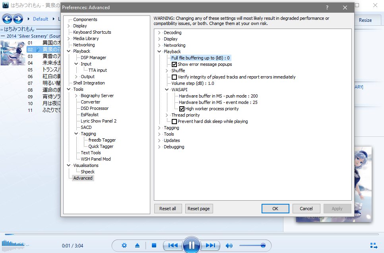Image resolution: width=384 pixels, height=253 pixels.
Task: Click the Default breadcrumb link
Action: point(41,19)
